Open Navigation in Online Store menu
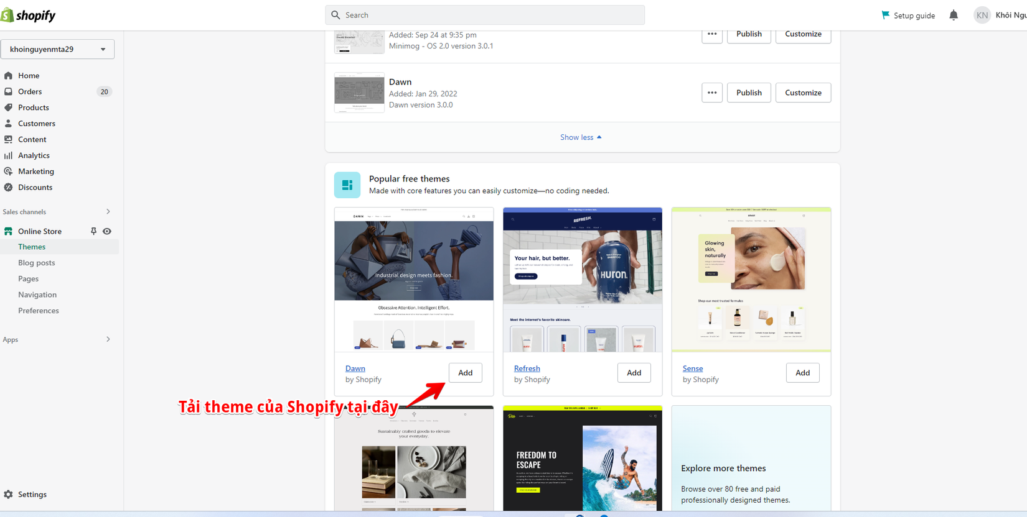 (x=37, y=295)
